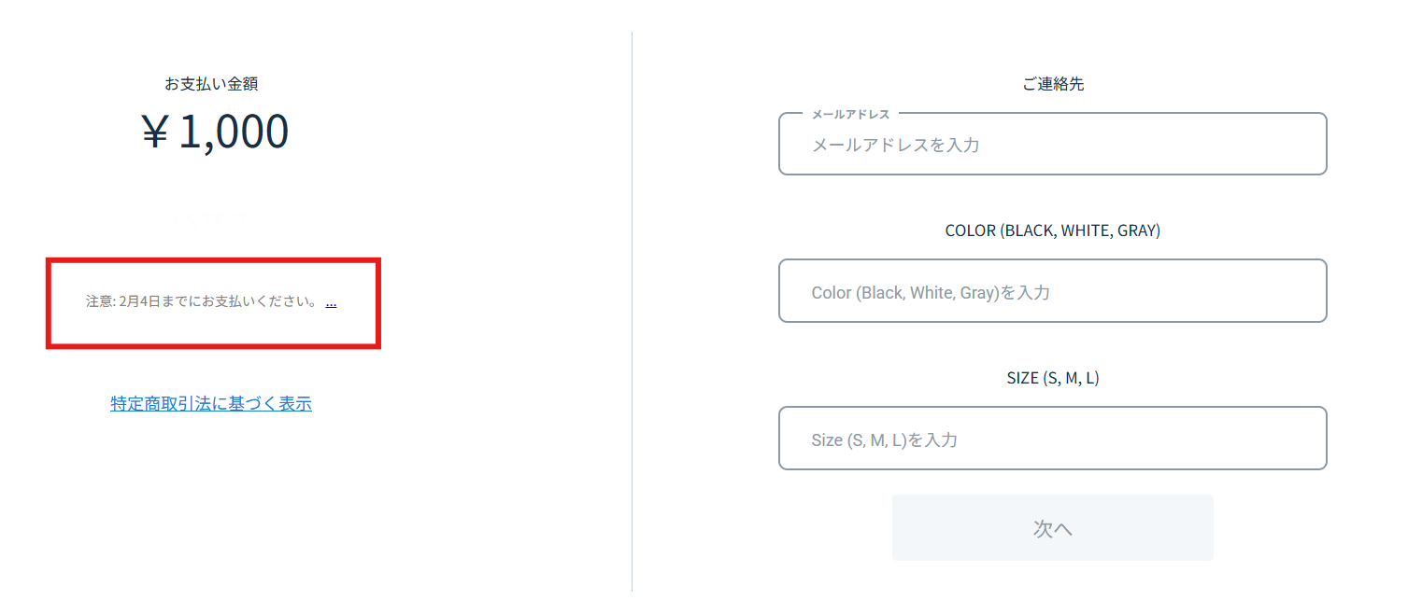Viewport: 1408px width, 600px height.
Task: Click the 1,000 amount digits
Action: pos(234,133)
